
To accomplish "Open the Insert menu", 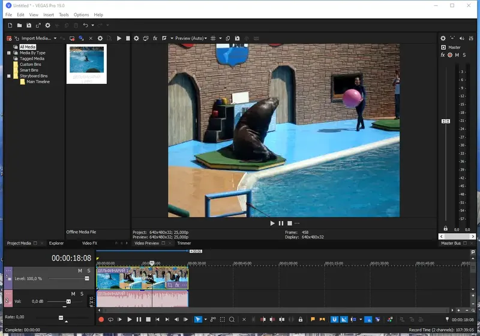I will click(x=49, y=14).
